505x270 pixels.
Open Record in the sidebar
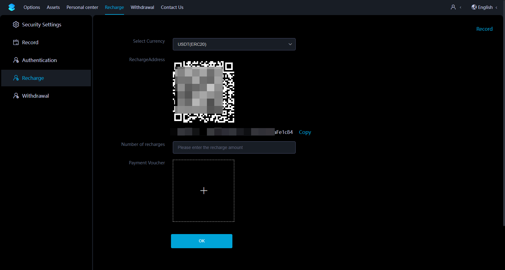coord(46,42)
